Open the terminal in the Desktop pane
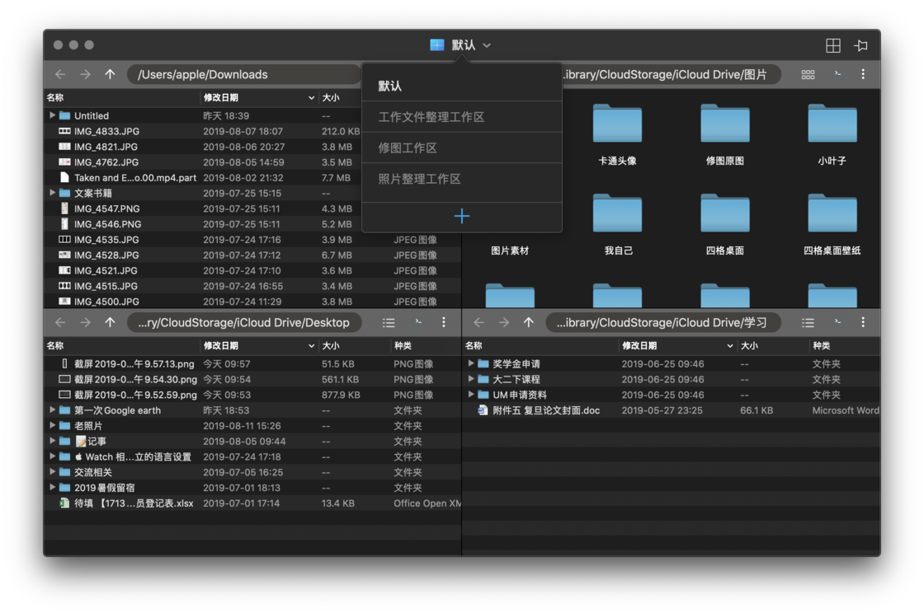The width and height of the screenshot is (924, 613). click(x=417, y=322)
